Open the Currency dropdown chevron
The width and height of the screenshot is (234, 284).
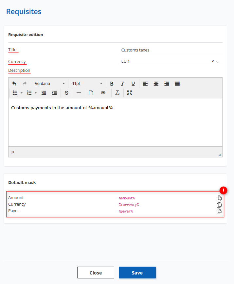[x=218, y=62]
